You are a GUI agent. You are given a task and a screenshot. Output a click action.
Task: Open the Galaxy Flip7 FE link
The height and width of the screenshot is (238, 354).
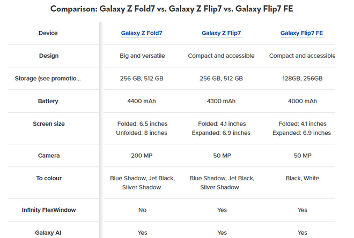point(301,33)
